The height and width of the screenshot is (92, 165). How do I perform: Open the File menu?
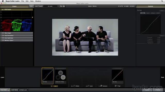click(x=23, y=1)
